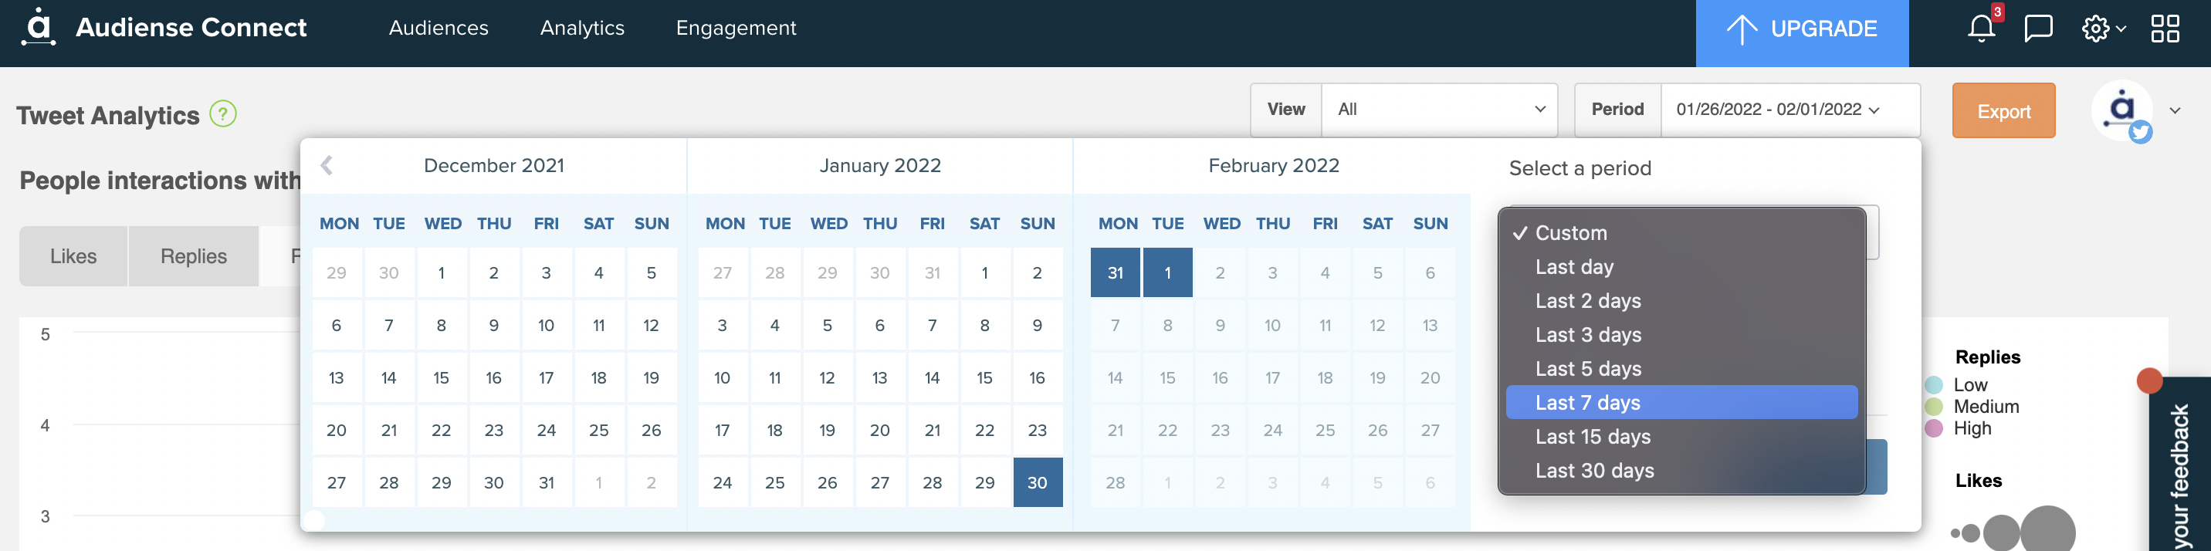Image resolution: width=2211 pixels, height=551 pixels.
Task: Switch to the Replies tab
Action: [x=193, y=255]
